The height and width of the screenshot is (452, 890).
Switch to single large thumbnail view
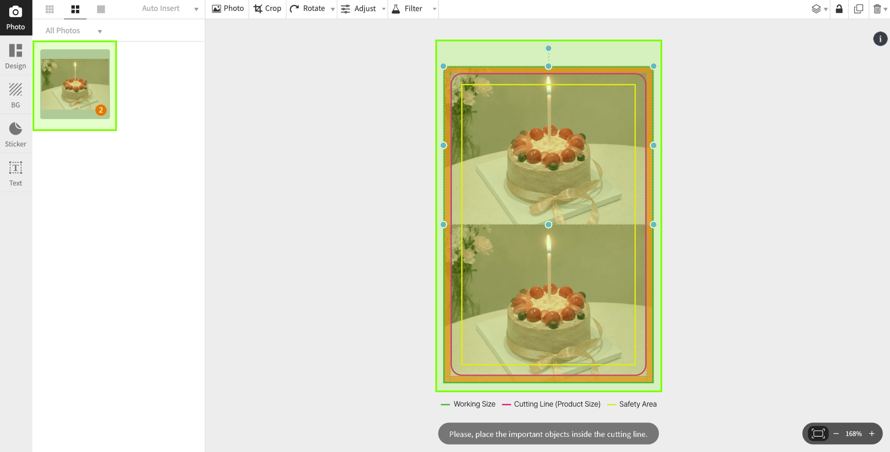pos(101,9)
